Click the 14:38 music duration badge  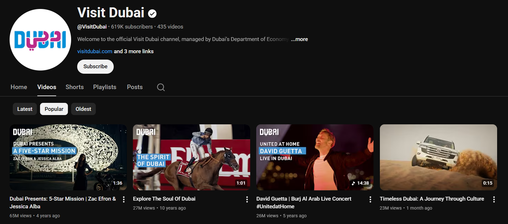[x=360, y=183]
